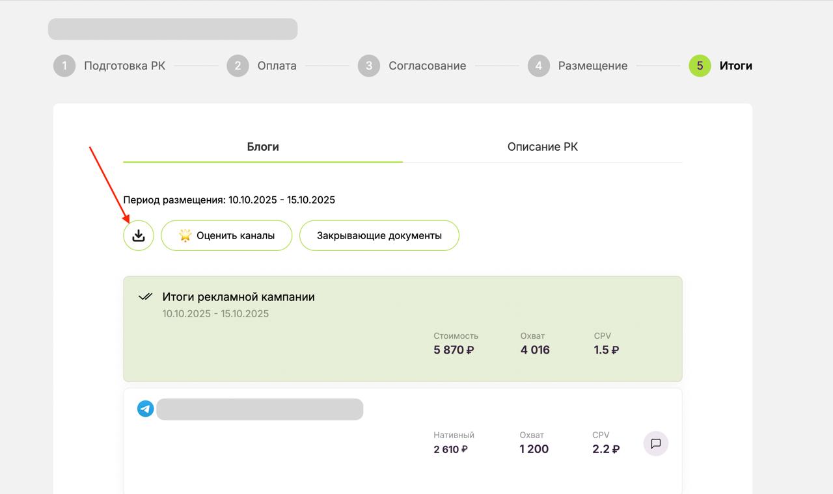Viewport: 833px width, 494px height.
Task: Go to step 1 circle Подготовка РК
Action: [x=64, y=66]
